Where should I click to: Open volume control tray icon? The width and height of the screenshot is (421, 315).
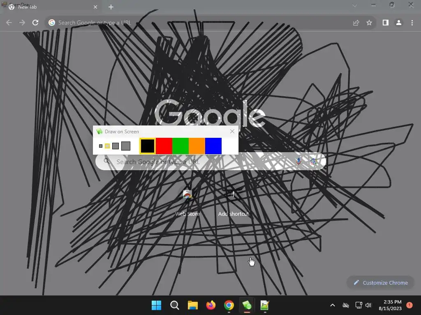pyautogui.click(x=368, y=305)
